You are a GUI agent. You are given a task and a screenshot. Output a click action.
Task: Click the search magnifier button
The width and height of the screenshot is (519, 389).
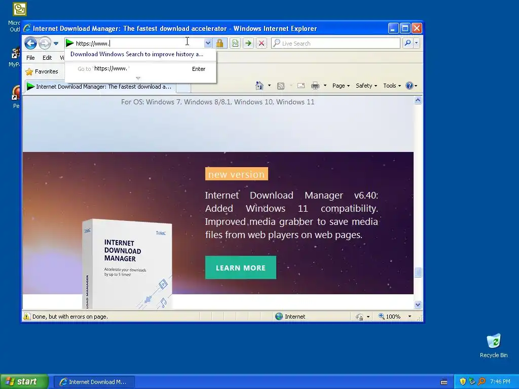[408, 43]
